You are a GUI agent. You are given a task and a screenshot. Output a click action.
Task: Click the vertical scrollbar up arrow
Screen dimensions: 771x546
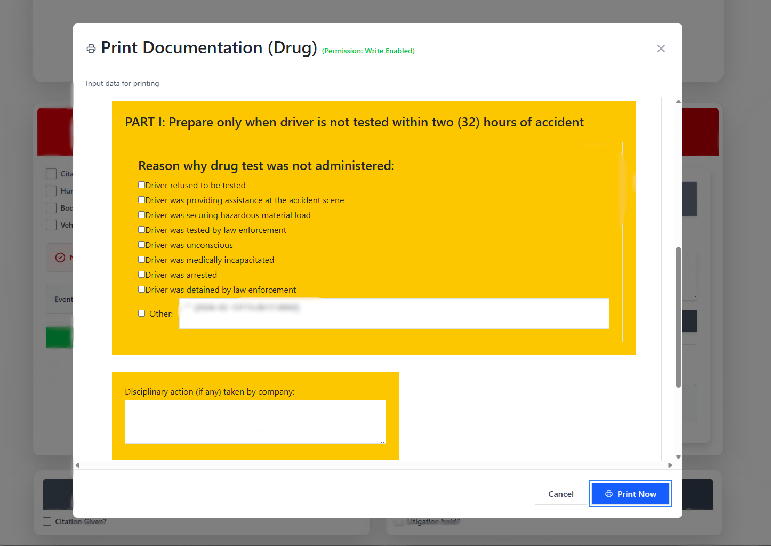point(678,101)
